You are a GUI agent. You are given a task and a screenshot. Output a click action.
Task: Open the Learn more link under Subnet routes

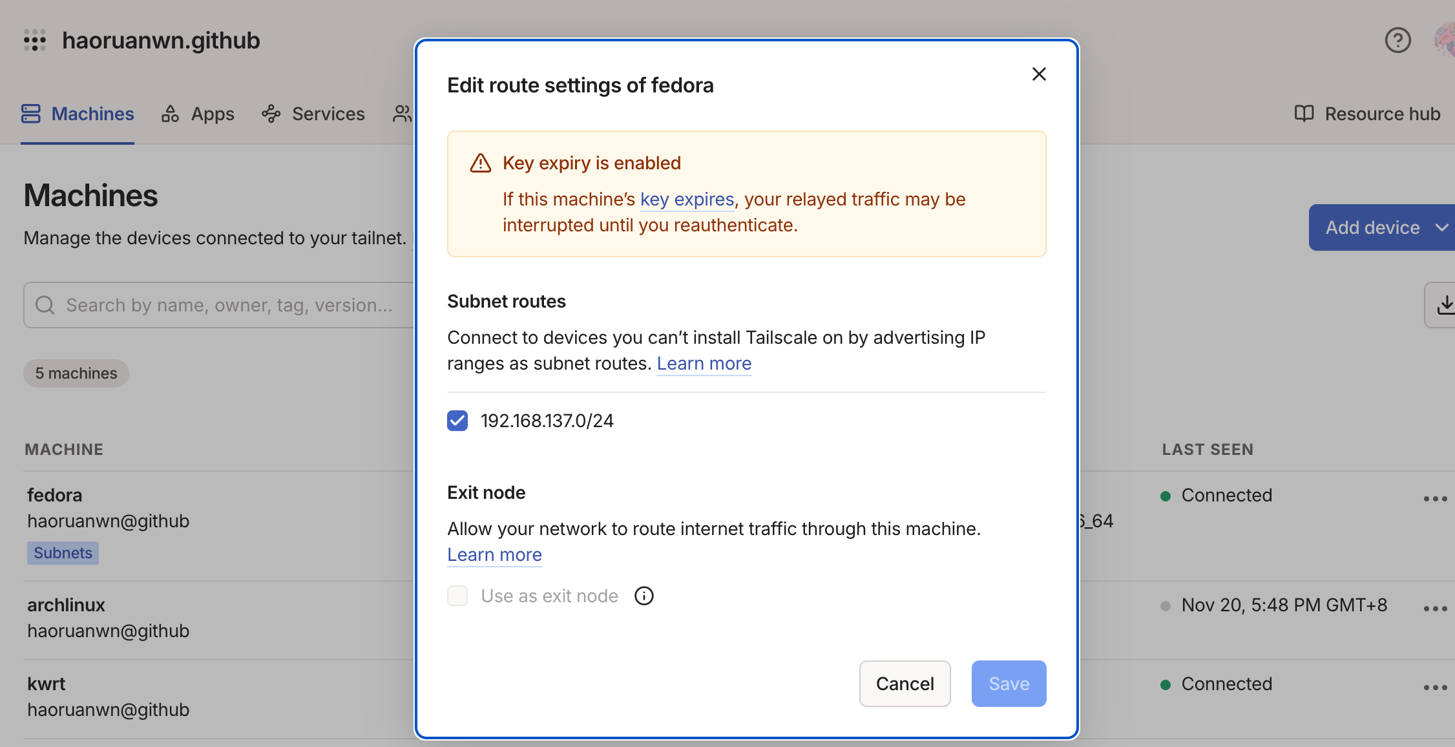click(704, 363)
